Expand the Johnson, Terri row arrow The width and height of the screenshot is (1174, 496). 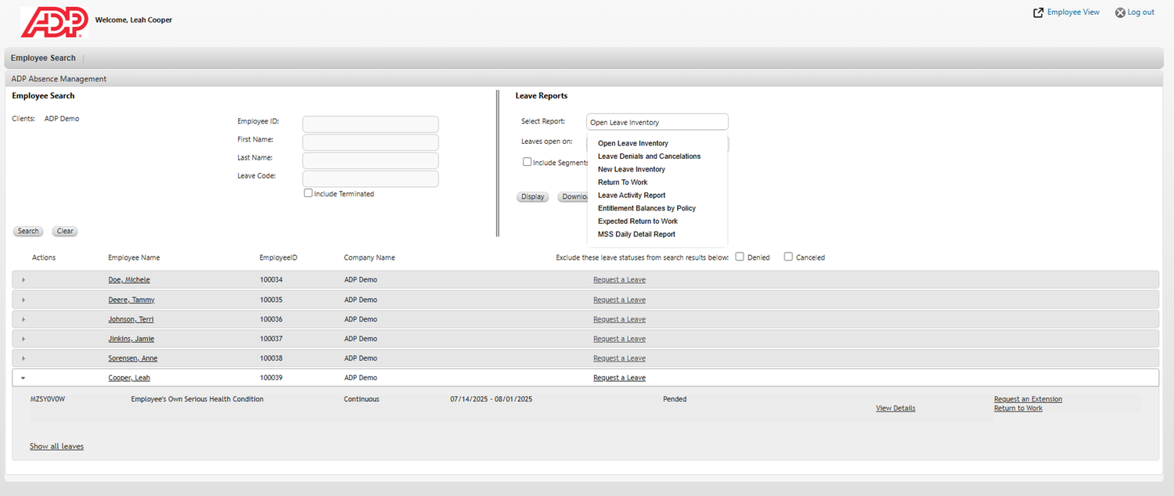pyautogui.click(x=23, y=319)
